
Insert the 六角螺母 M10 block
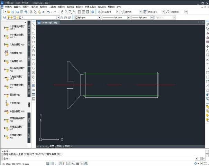coord(13,53)
